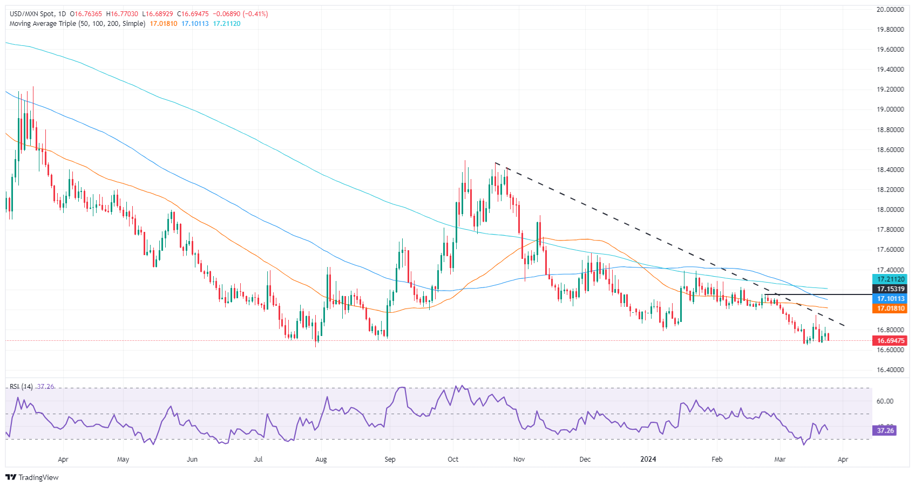Click the TradingView logo icon
Viewport: 915px width, 487px height.
click(x=11, y=477)
